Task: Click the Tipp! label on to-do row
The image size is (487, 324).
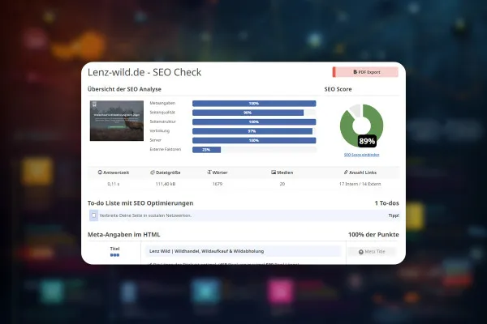Action: [394, 215]
